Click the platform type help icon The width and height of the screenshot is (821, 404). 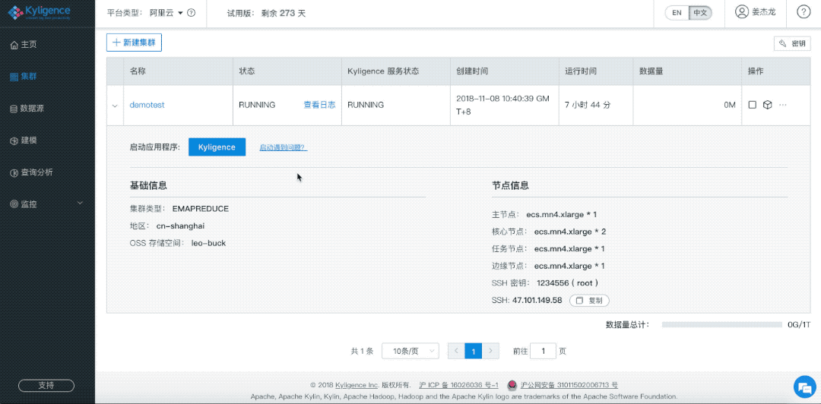click(x=191, y=13)
